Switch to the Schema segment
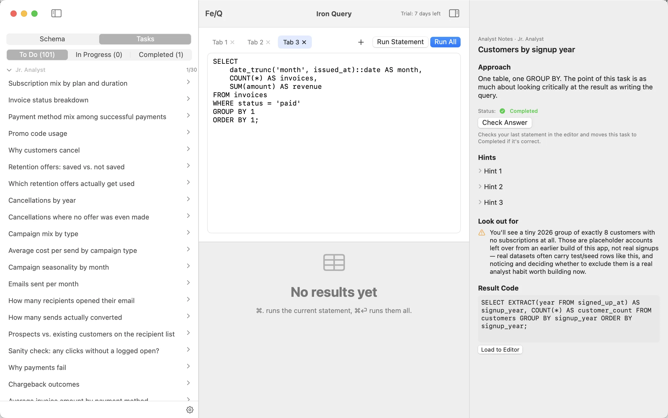Viewport: 668px width, 418px height. coord(52,39)
